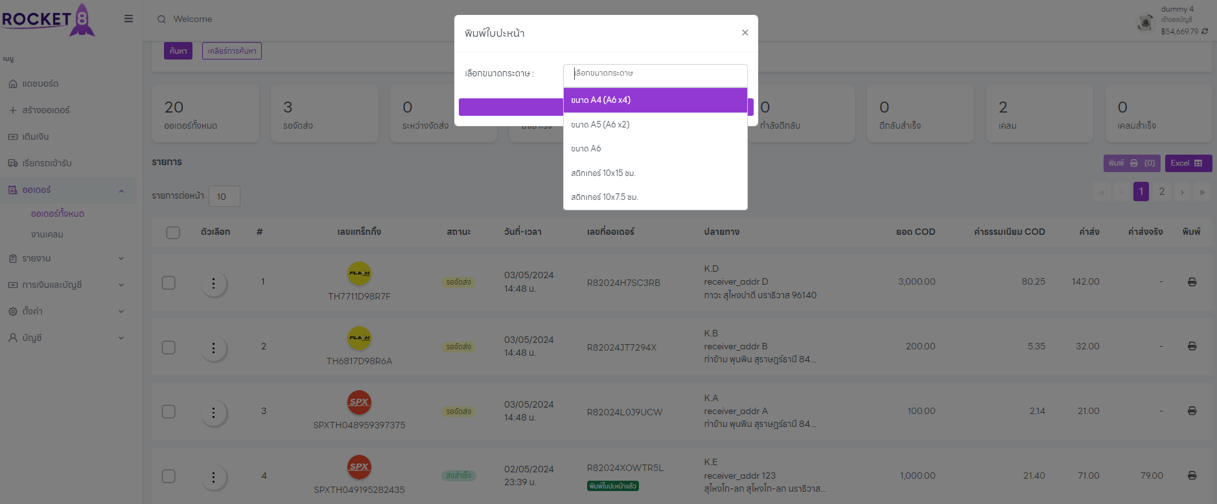Click the พิมพ์ใบปะหน้าแล้ว badge
This screenshot has height=504, width=1217.
(613, 486)
